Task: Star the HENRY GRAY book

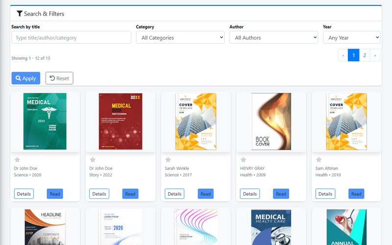Action: (243, 160)
